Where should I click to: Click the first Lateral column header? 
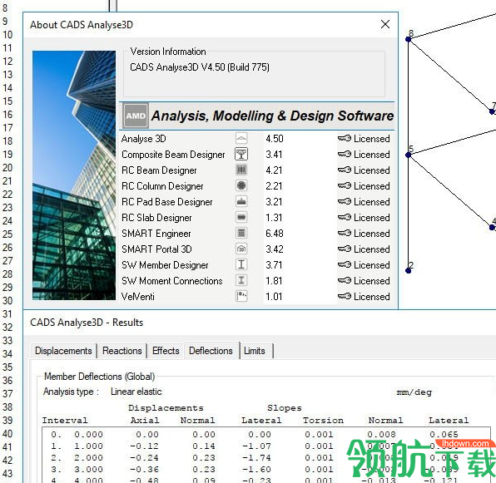pos(261,421)
